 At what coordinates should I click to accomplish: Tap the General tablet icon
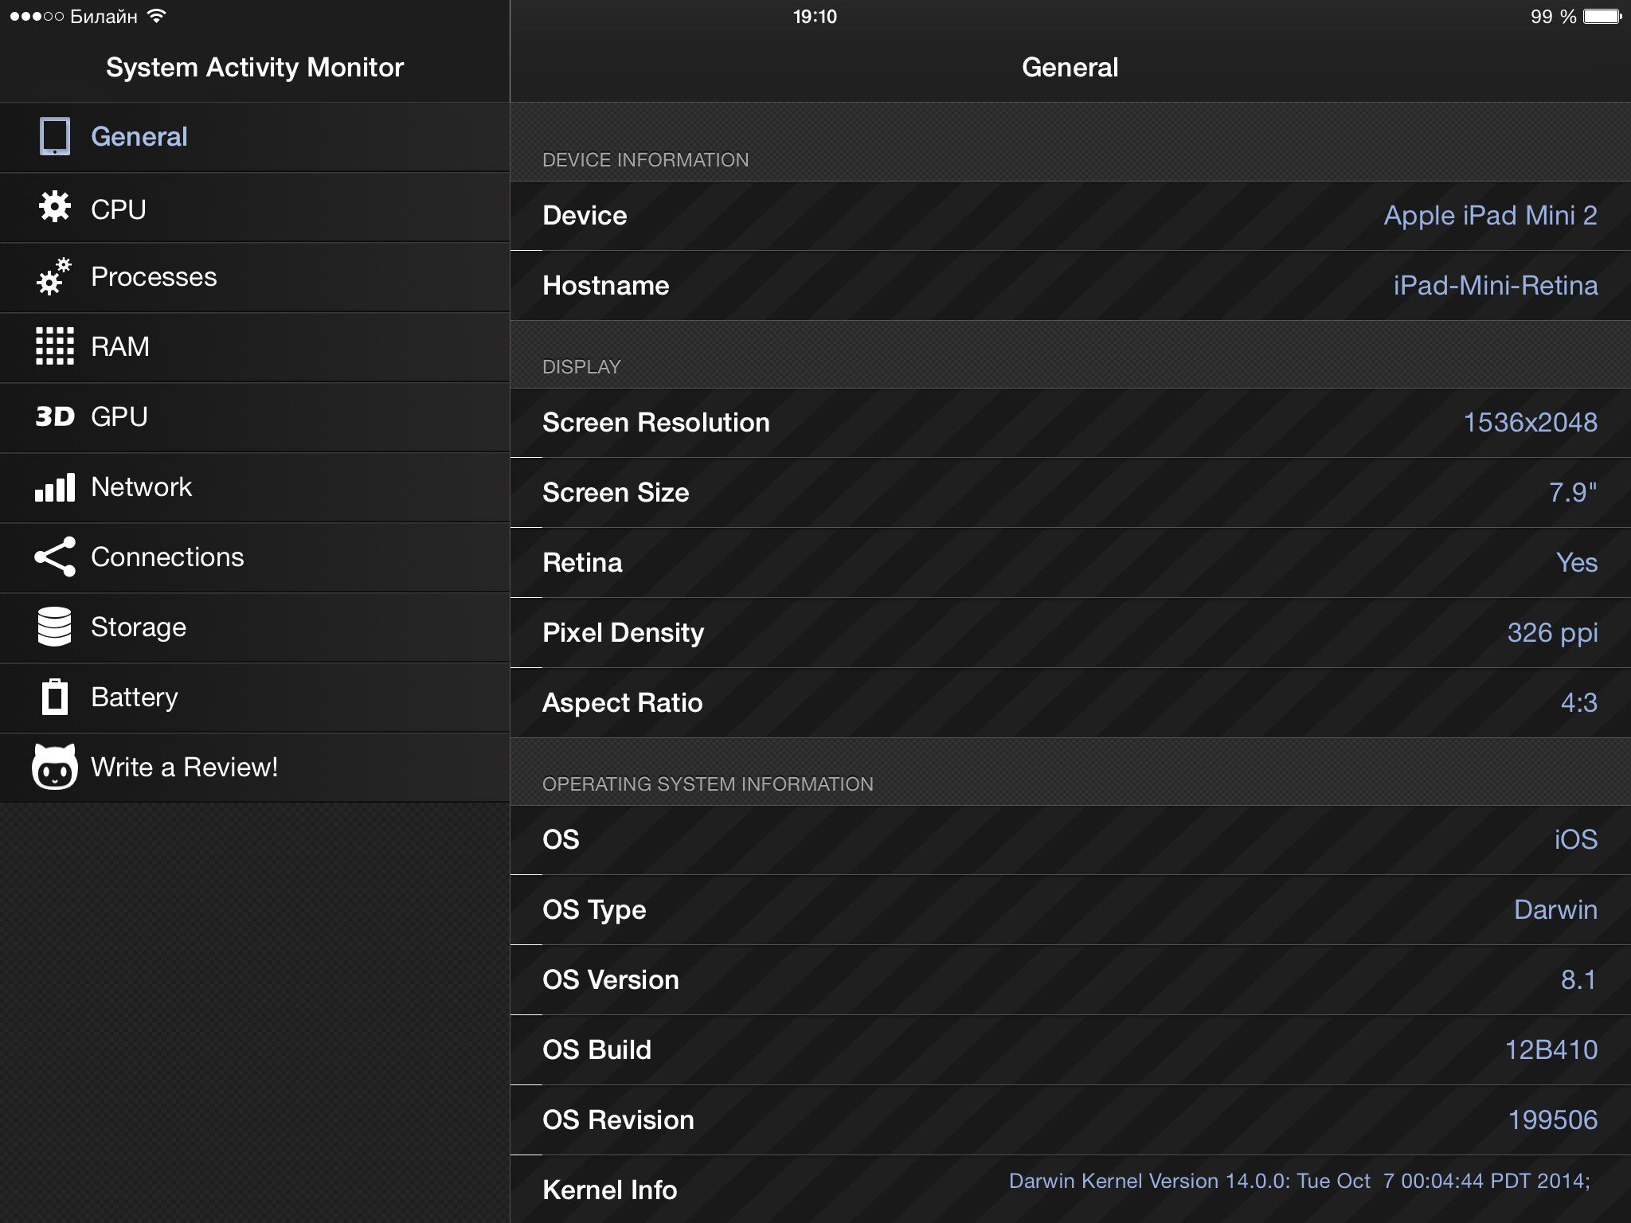55,136
